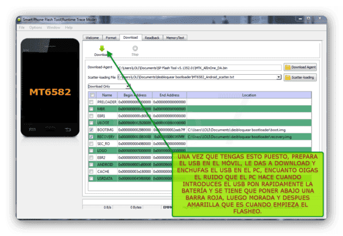
Task: Open the Help menu
Action: (69, 27)
